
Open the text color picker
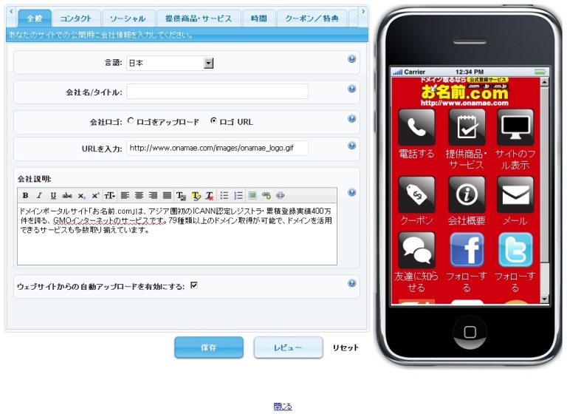181,196
